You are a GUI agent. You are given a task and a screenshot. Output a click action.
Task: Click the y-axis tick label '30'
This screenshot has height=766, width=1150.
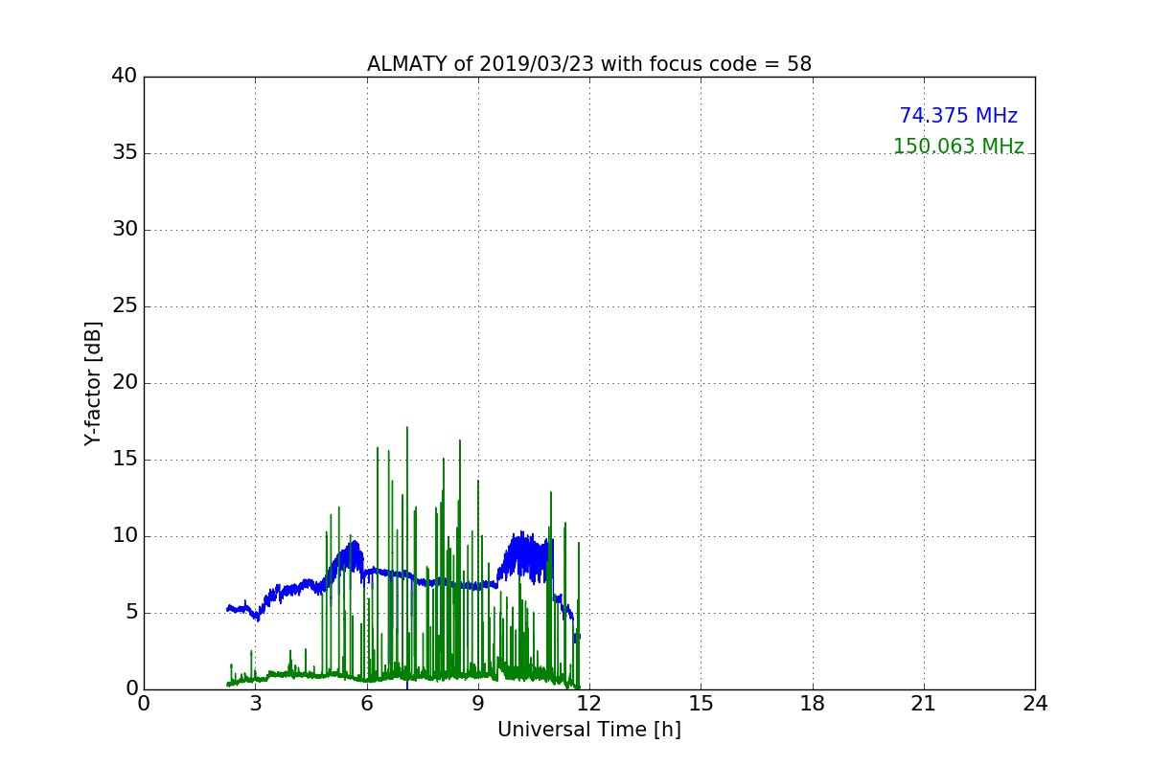(125, 230)
